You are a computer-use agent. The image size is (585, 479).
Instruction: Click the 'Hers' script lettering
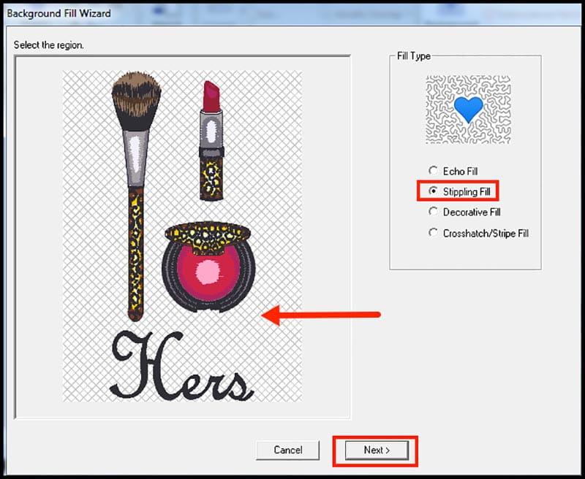(181, 366)
